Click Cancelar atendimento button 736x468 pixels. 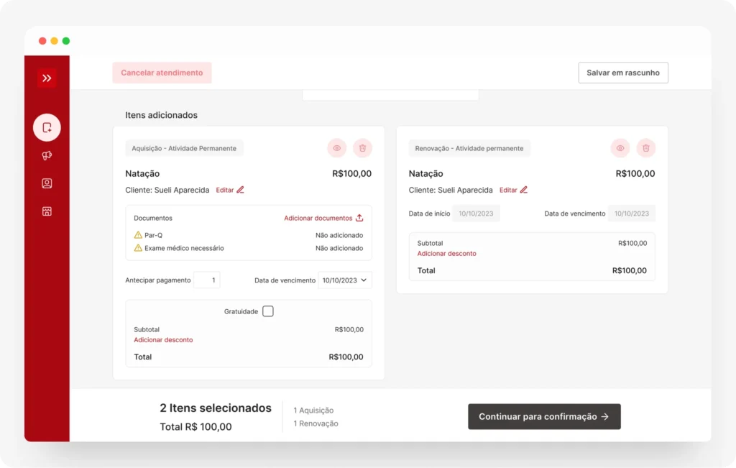tap(162, 73)
